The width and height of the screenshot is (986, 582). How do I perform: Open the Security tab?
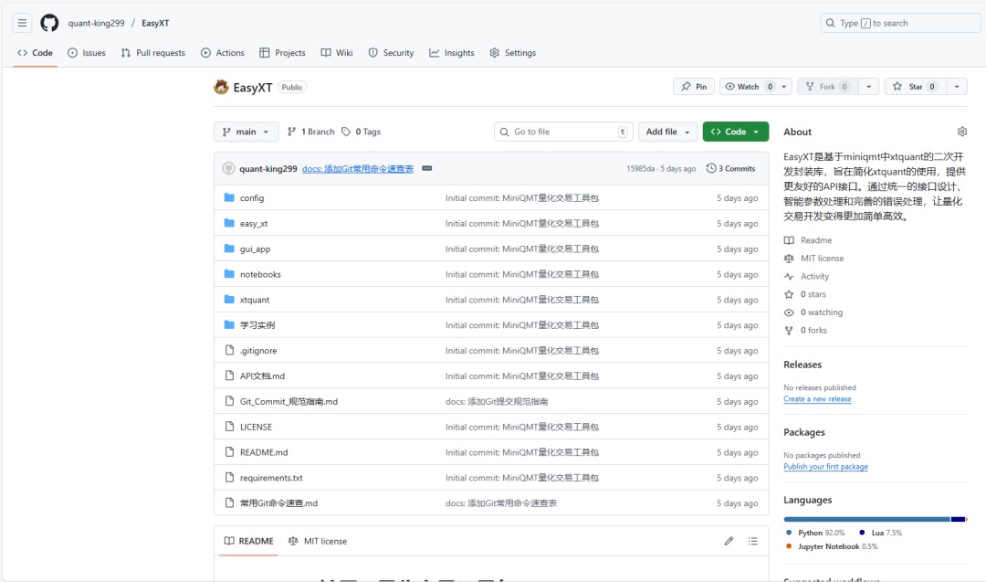coord(391,53)
